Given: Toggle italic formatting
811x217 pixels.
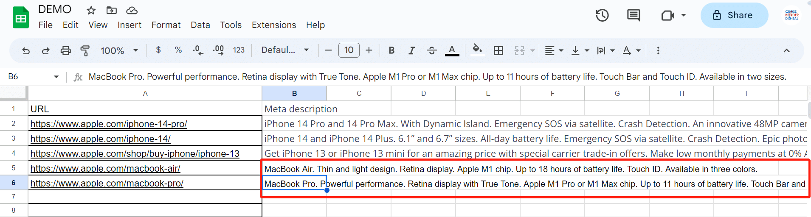Looking at the screenshot, I should pos(411,50).
